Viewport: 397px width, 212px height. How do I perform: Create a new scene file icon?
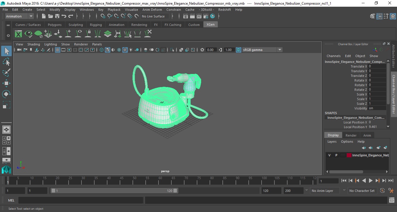tap(44, 16)
